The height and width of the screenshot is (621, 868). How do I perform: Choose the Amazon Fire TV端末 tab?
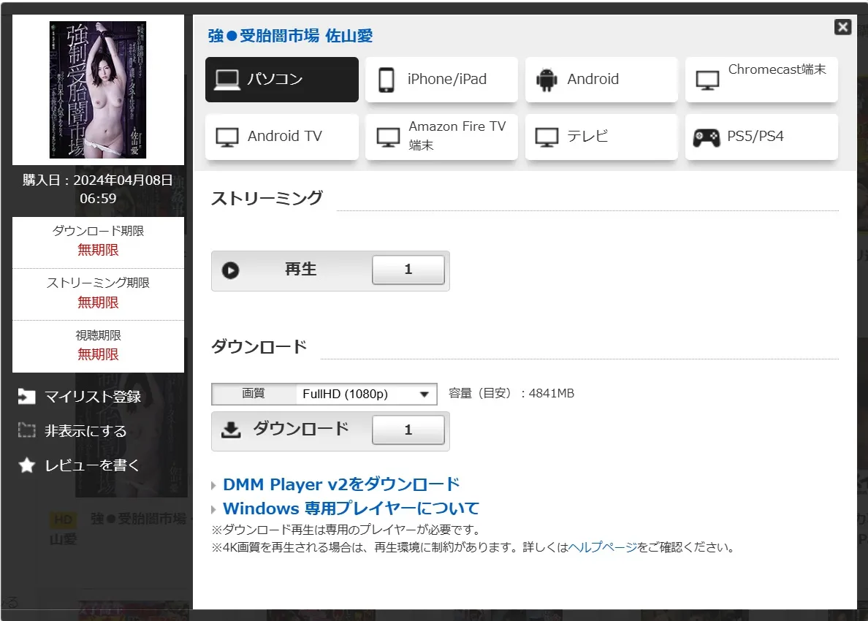442,137
